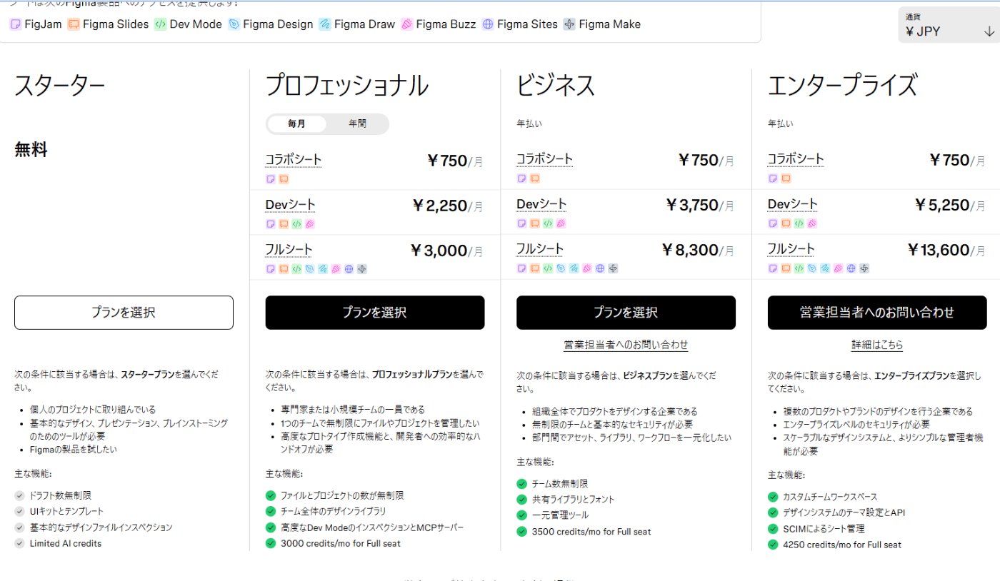Click フルシート label in ビジネス plan
This screenshot has height=581, width=1000.
(x=540, y=249)
